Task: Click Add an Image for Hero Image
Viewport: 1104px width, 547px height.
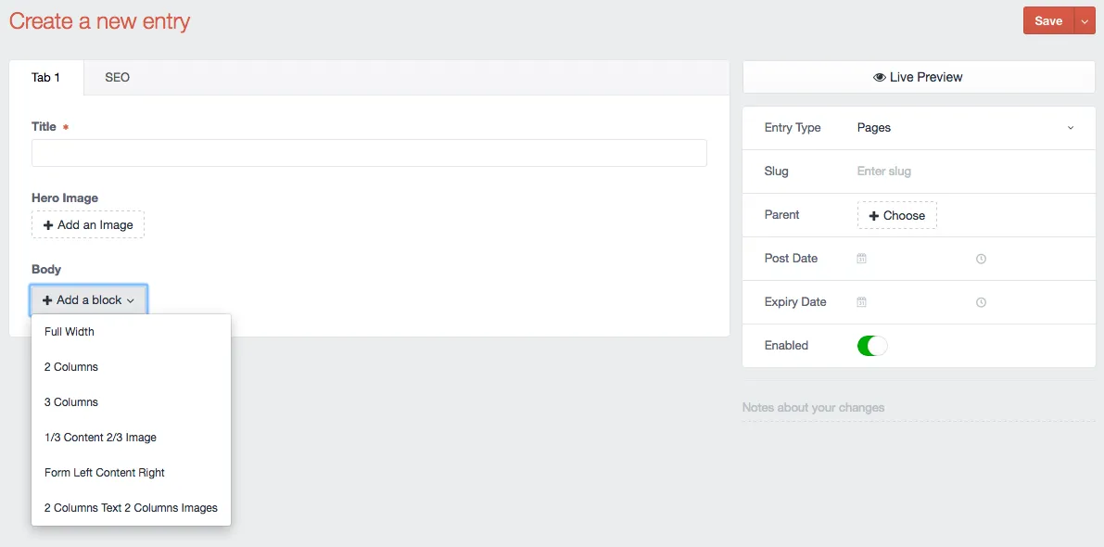Action: coord(88,225)
